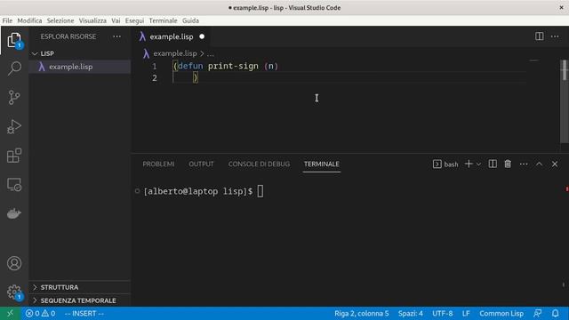Click the feedback icon in status bar

[537, 314]
